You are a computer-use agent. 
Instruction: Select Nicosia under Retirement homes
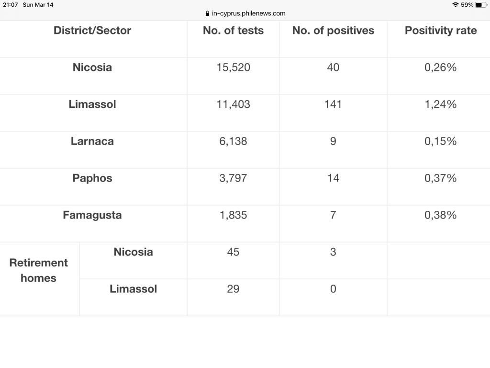point(134,252)
